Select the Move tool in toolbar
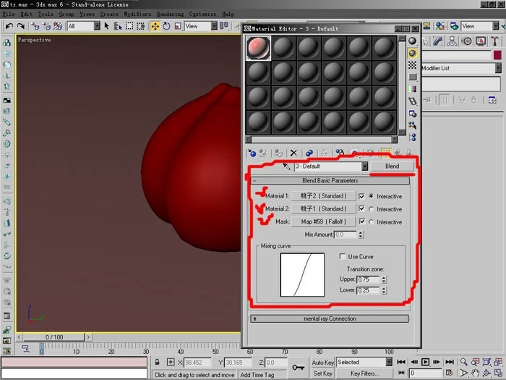Image resolution: width=506 pixels, height=380 pixels. 155,26
